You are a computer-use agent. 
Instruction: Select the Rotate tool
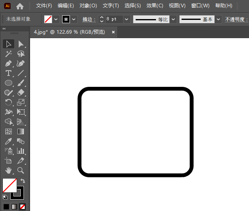[x=9, y=102]
